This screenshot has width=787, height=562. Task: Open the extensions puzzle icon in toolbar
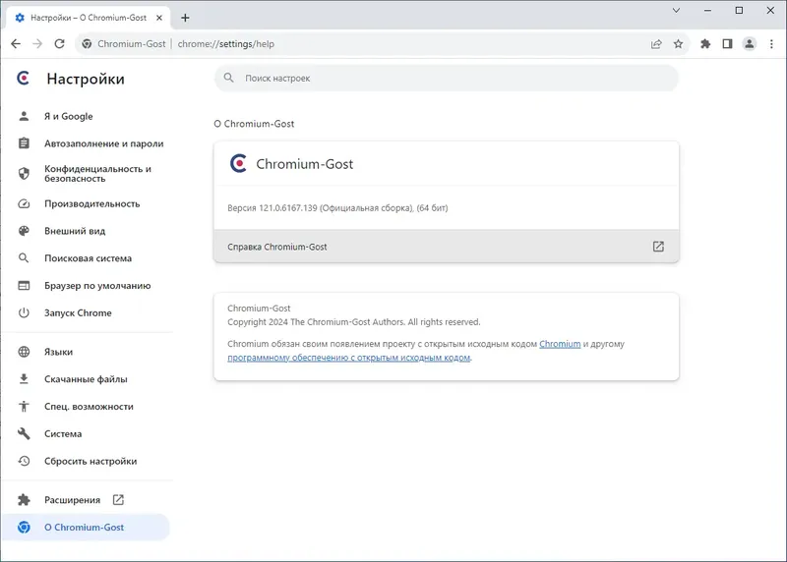coord(705,44)
